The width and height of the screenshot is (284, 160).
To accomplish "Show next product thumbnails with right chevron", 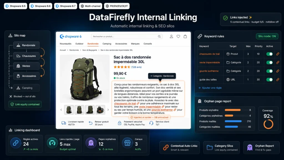I will pos(108,110).
